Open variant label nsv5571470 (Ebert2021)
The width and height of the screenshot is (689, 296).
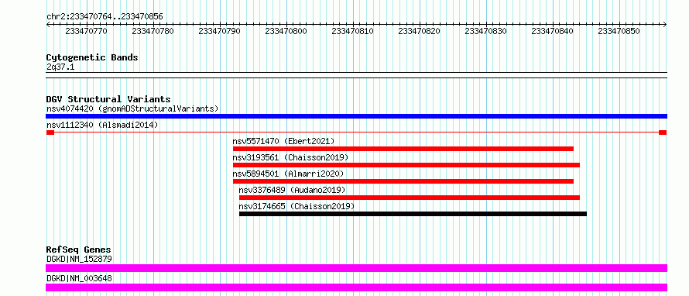pos(283,141)
